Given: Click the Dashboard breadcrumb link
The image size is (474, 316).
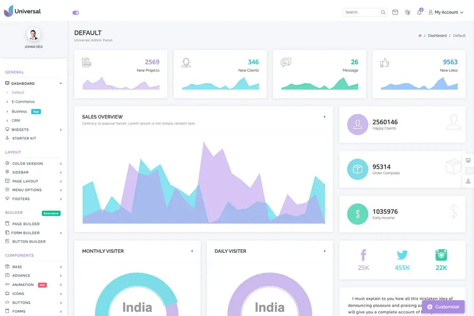Looking at the screenshot, I should coord(437,36).
